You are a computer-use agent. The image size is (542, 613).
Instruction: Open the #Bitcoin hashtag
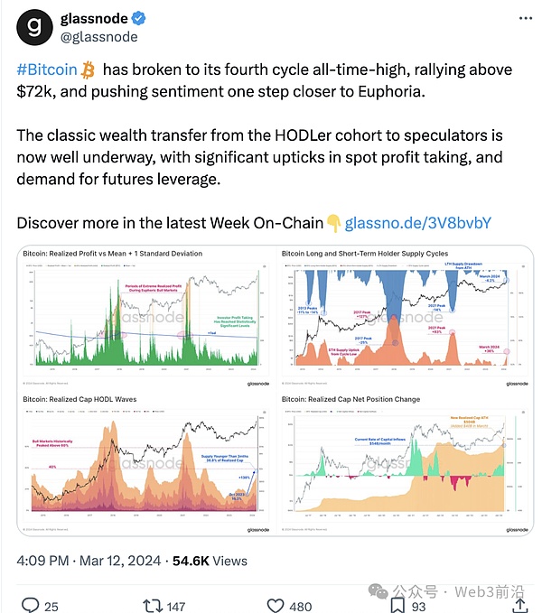pos(47,70)
